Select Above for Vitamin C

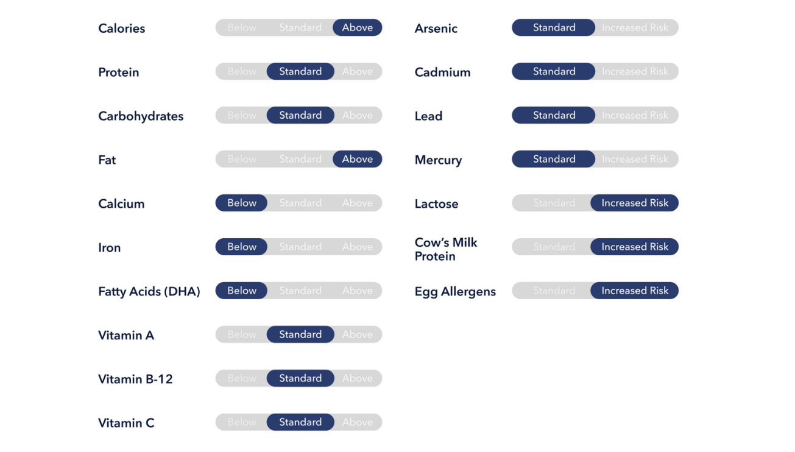tap(357, 422)
